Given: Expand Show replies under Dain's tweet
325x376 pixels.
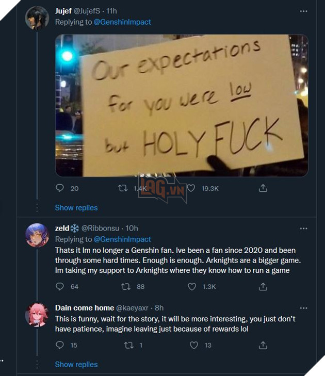Looking at the screenshot, I should tap(76, 364).
